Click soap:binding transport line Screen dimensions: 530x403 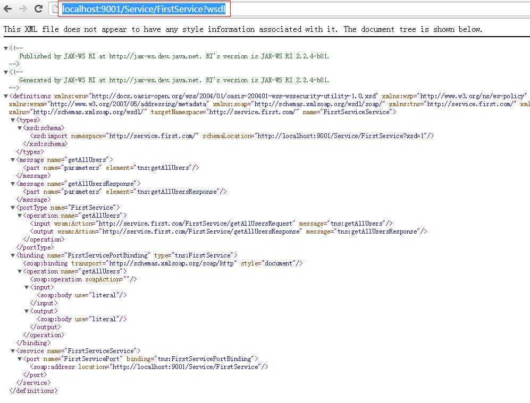pos(163,263)
